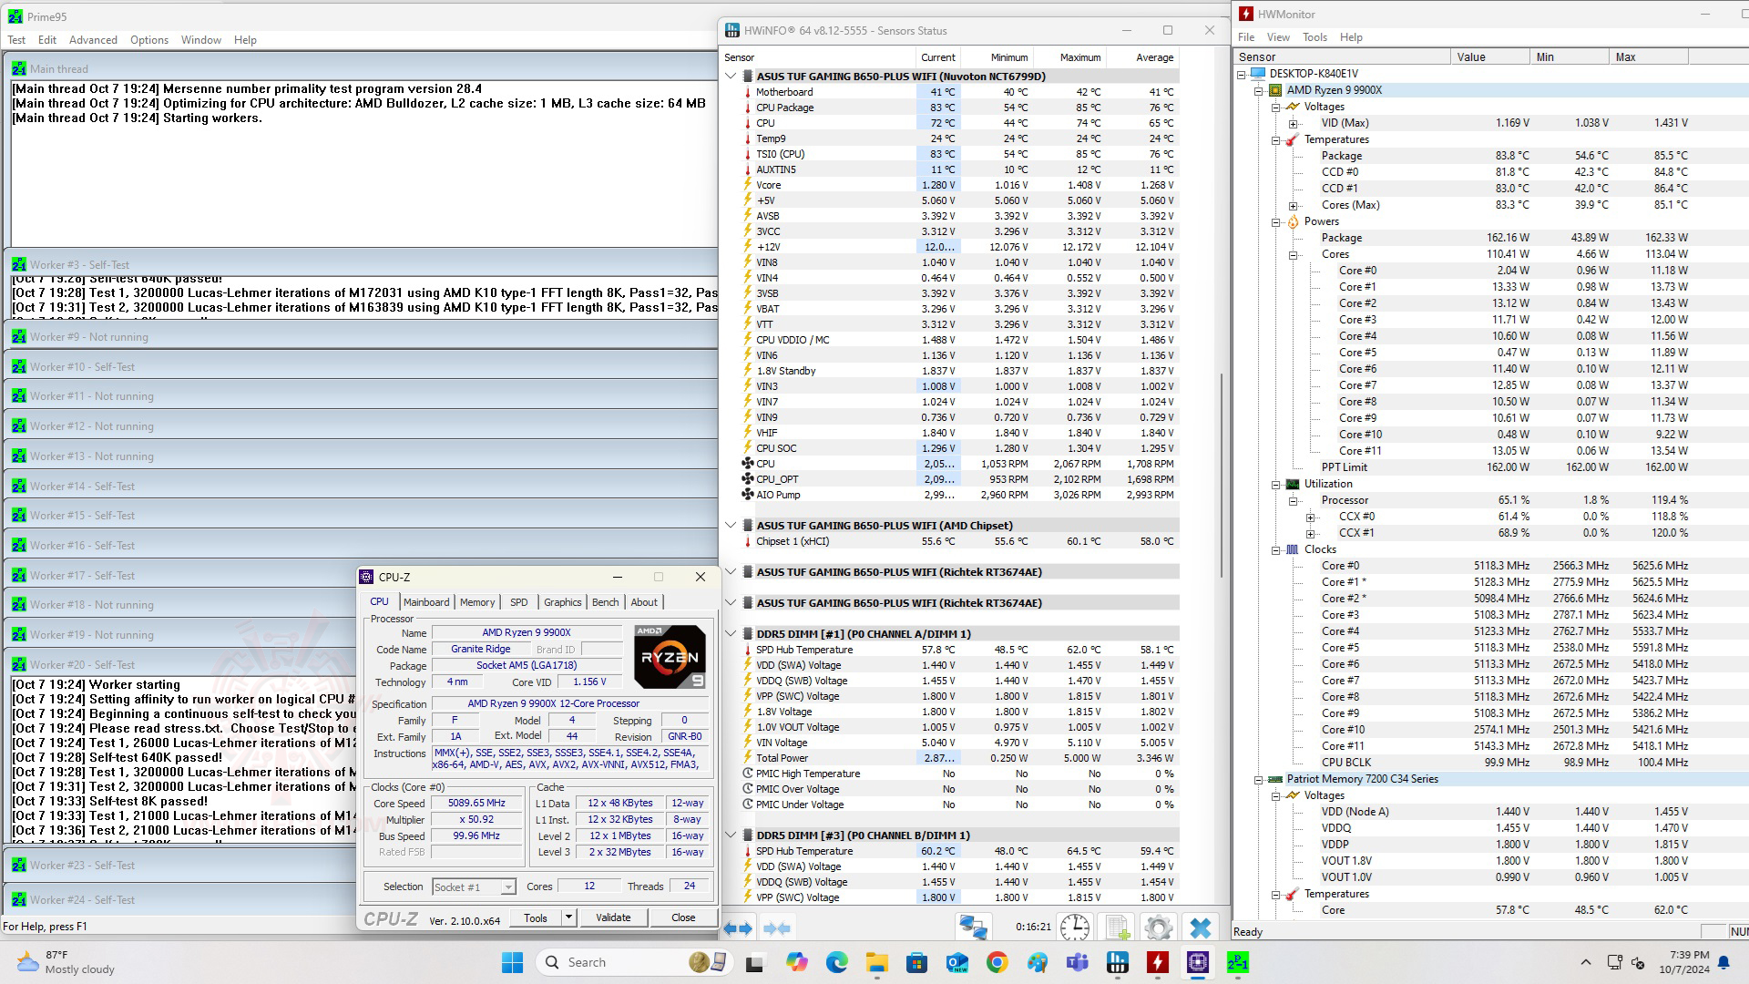Click HWiNFO shrink columns arrows icon

pos(776,928)
